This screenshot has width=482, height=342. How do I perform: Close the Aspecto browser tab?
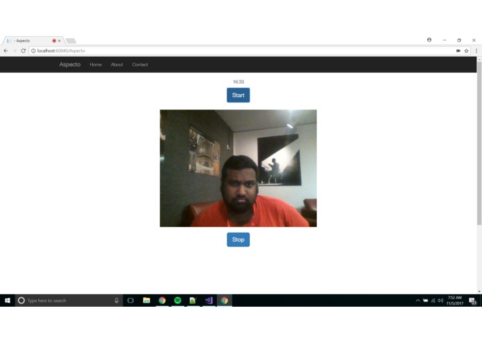point(60,40)
